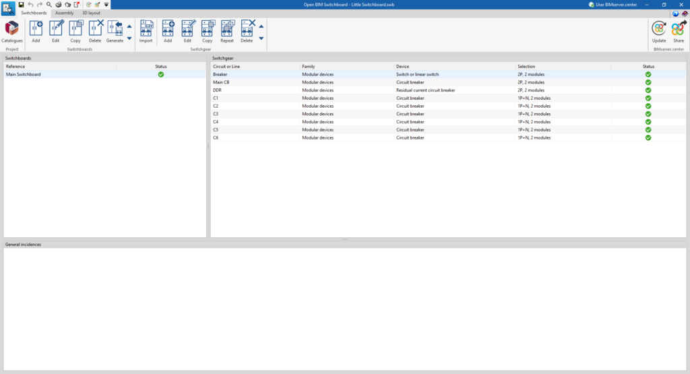Click the Device column header

[x=455, y=67]
